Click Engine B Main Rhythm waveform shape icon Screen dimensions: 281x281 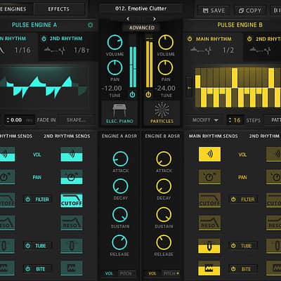coord(201,51)
